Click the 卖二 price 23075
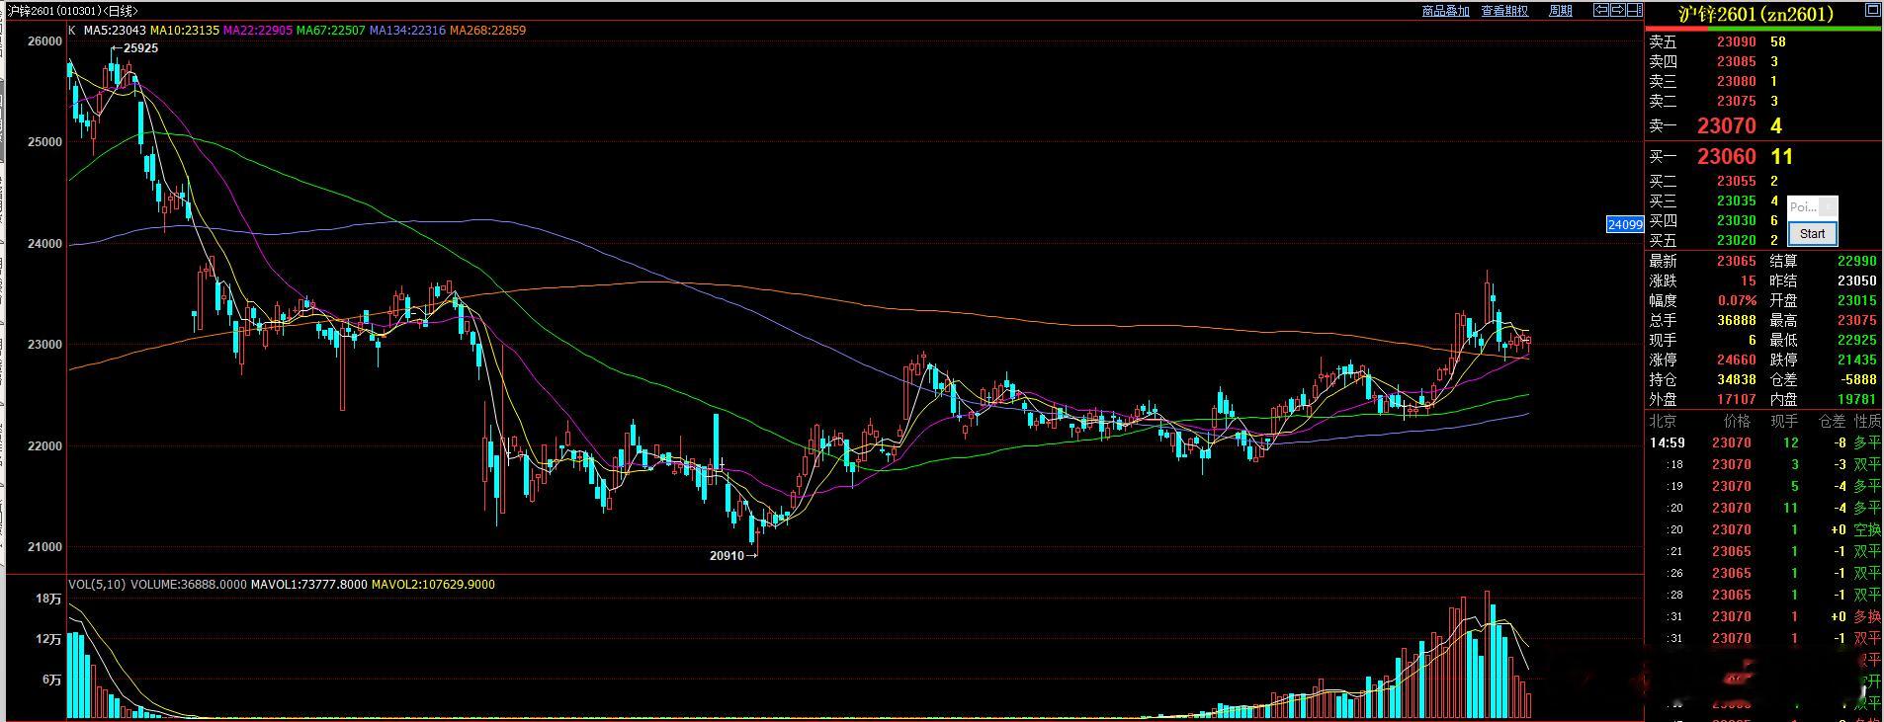 tap(1737, 101)
